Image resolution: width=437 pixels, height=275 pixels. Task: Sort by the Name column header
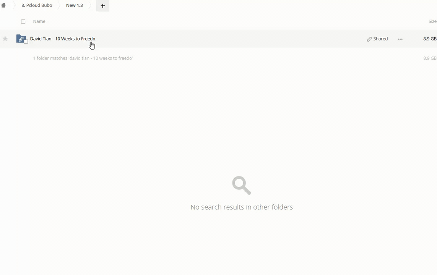tap(39, 21)
